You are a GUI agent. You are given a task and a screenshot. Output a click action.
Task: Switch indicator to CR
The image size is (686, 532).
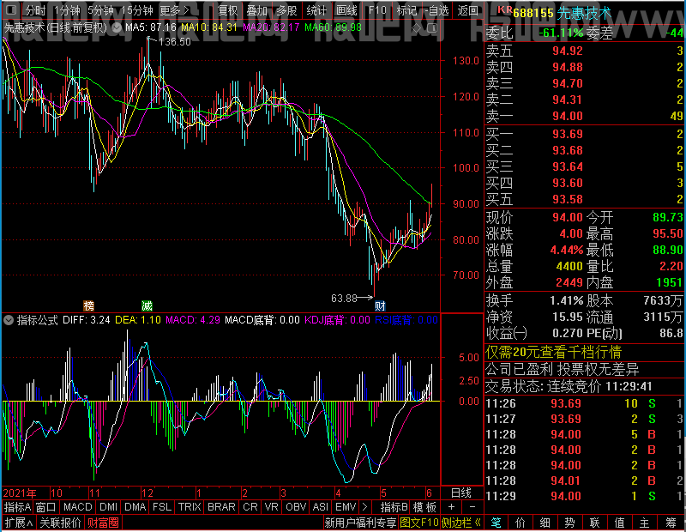coord(250,507)
